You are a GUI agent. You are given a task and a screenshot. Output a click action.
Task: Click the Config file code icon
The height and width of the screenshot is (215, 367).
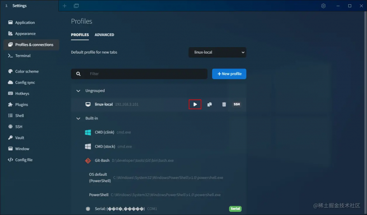[x=10, y=160]
